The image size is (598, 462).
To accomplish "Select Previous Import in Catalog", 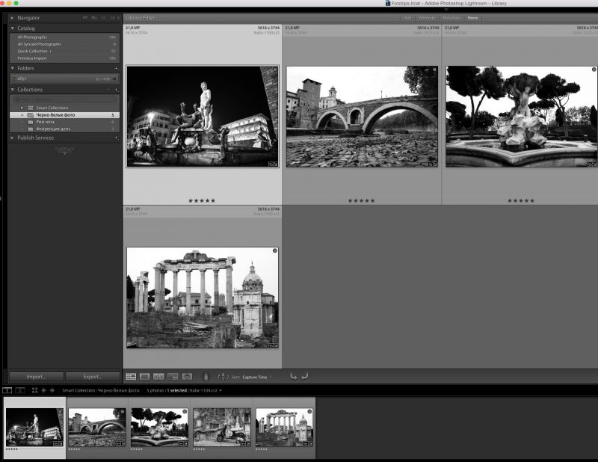I will click(x=64, y=58).
